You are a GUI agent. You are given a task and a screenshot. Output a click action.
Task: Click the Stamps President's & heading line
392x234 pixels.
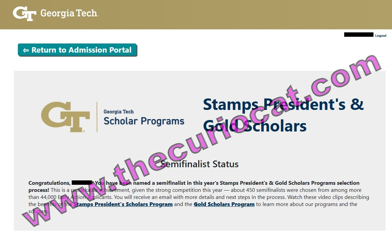pyautogui.click(x=283, y=105)
